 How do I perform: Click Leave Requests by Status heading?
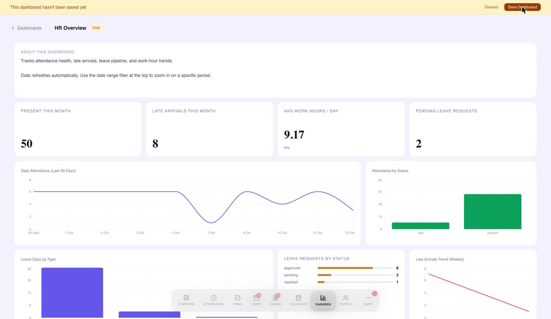click(x=317, y=259)
